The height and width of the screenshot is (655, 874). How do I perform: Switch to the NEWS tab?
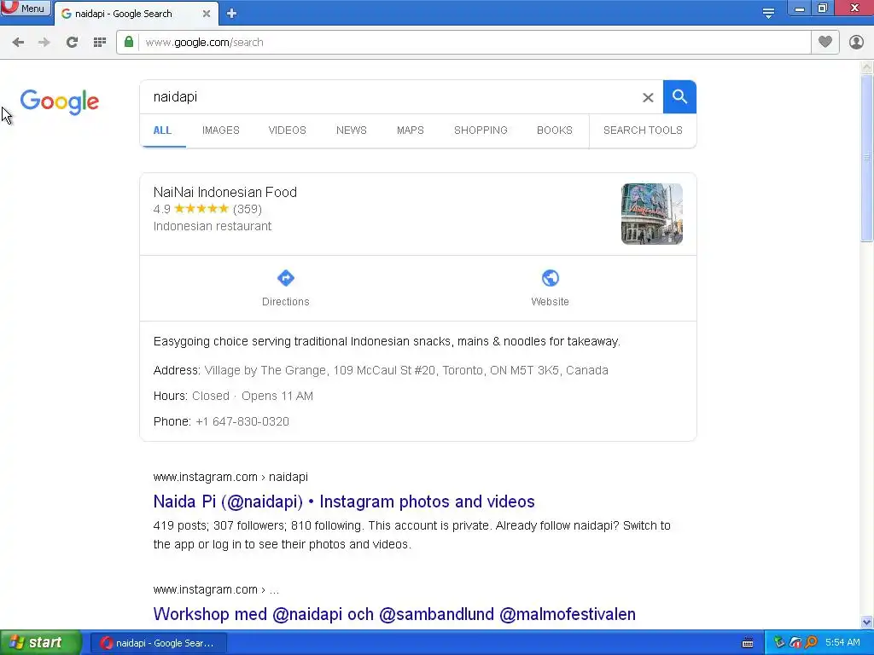[x=351, y=130]
